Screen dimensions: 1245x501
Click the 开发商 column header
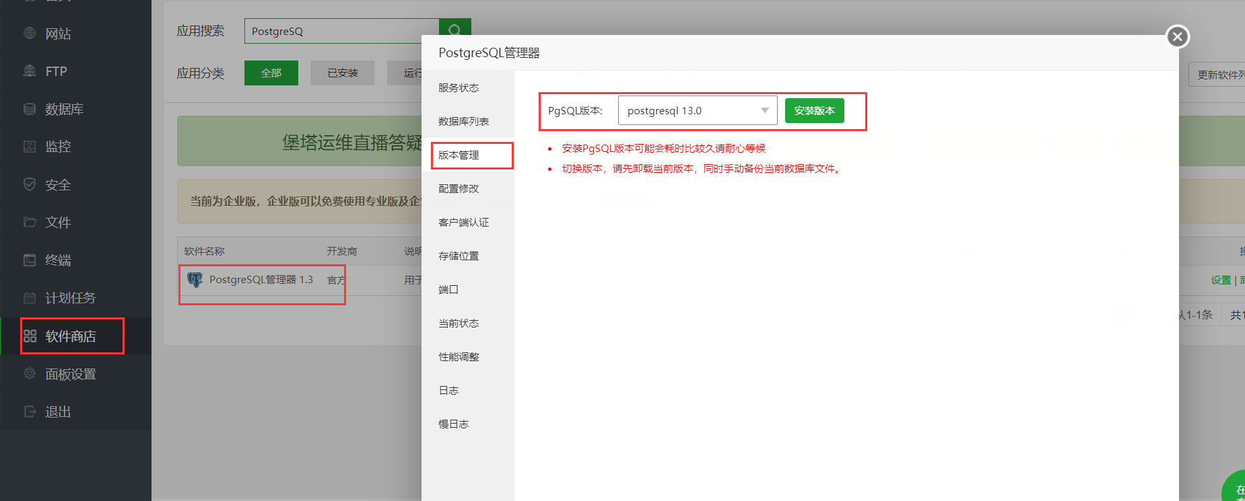click(x=342, y=251)
